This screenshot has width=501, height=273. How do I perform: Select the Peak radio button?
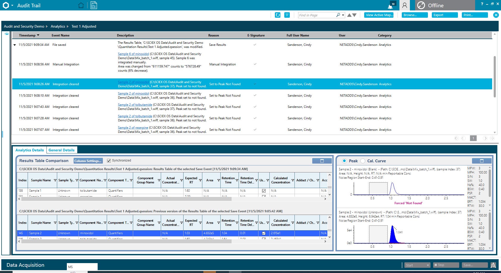pos(344,161)
